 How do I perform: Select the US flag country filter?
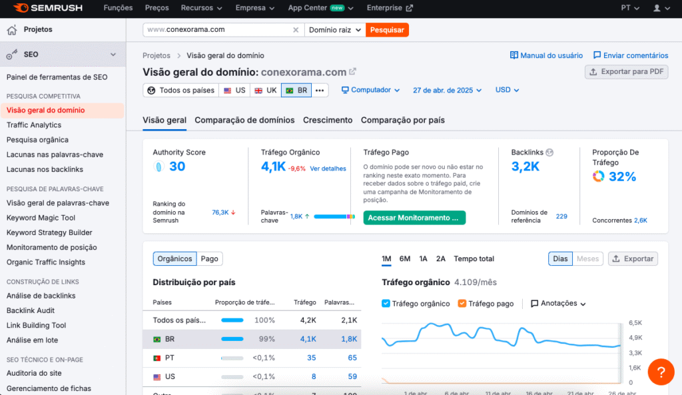(234, 91)
